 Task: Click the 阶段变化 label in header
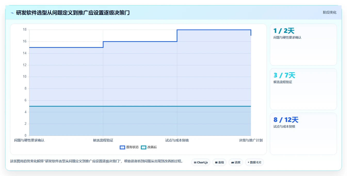pos(329,12)
